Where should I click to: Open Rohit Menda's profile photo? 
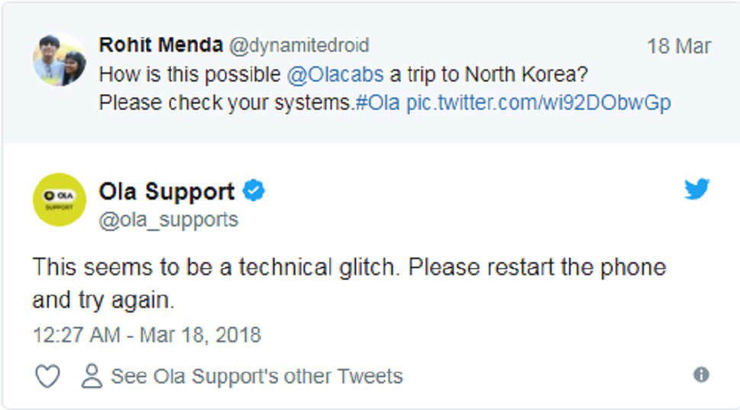(x=59, y=60)
